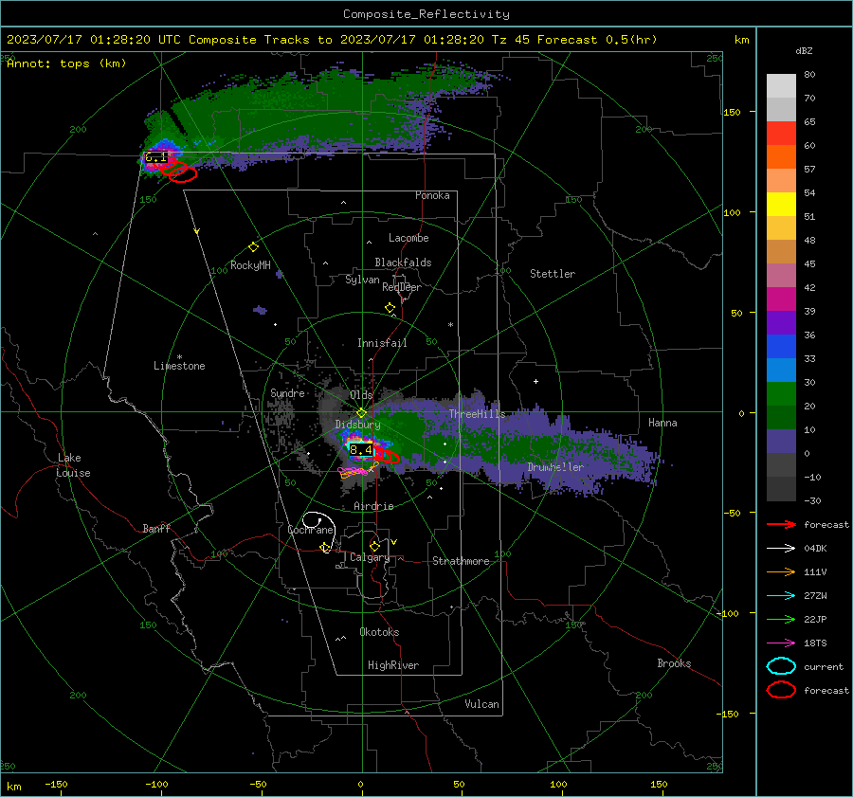Click the green 22JP arrow in legend

pos(781,619)
